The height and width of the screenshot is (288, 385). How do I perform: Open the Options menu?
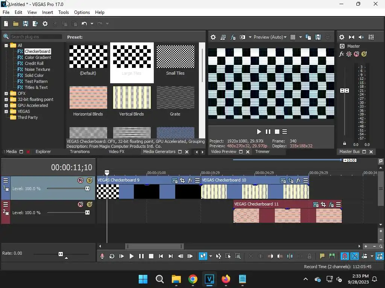pyautogui.click(x=82, y=12)
